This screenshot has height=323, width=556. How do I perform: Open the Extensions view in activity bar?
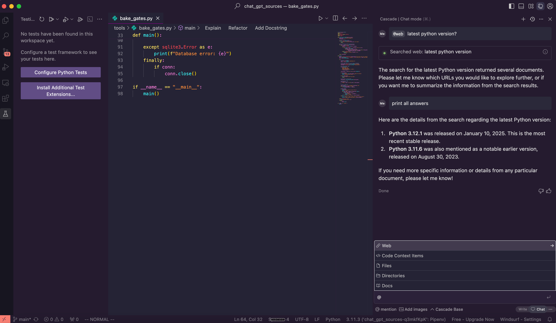coord(6,98)
